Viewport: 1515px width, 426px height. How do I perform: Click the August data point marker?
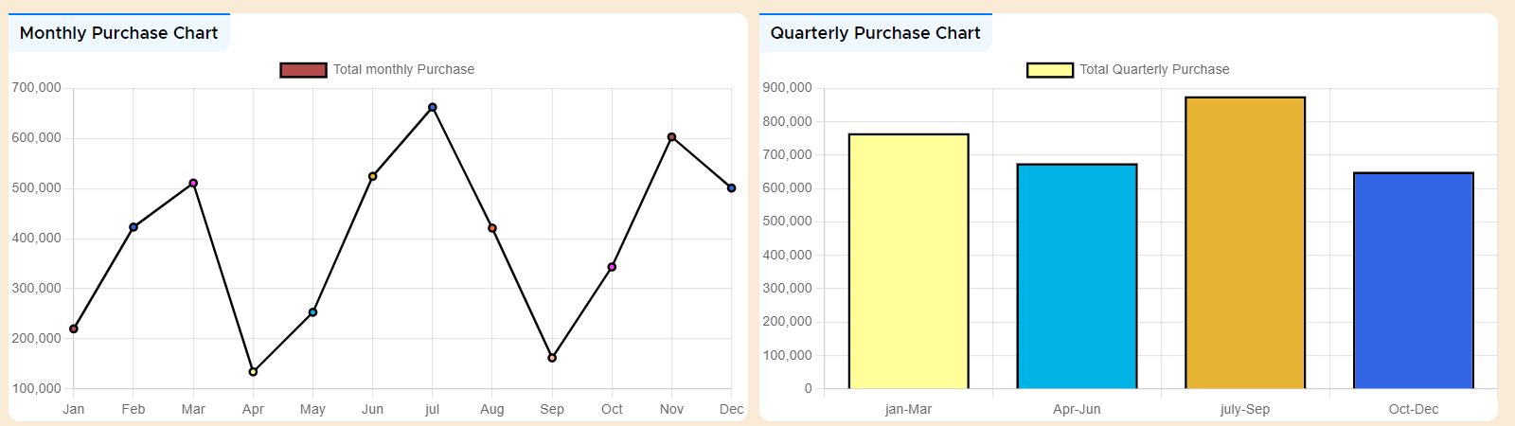[492, 228]
